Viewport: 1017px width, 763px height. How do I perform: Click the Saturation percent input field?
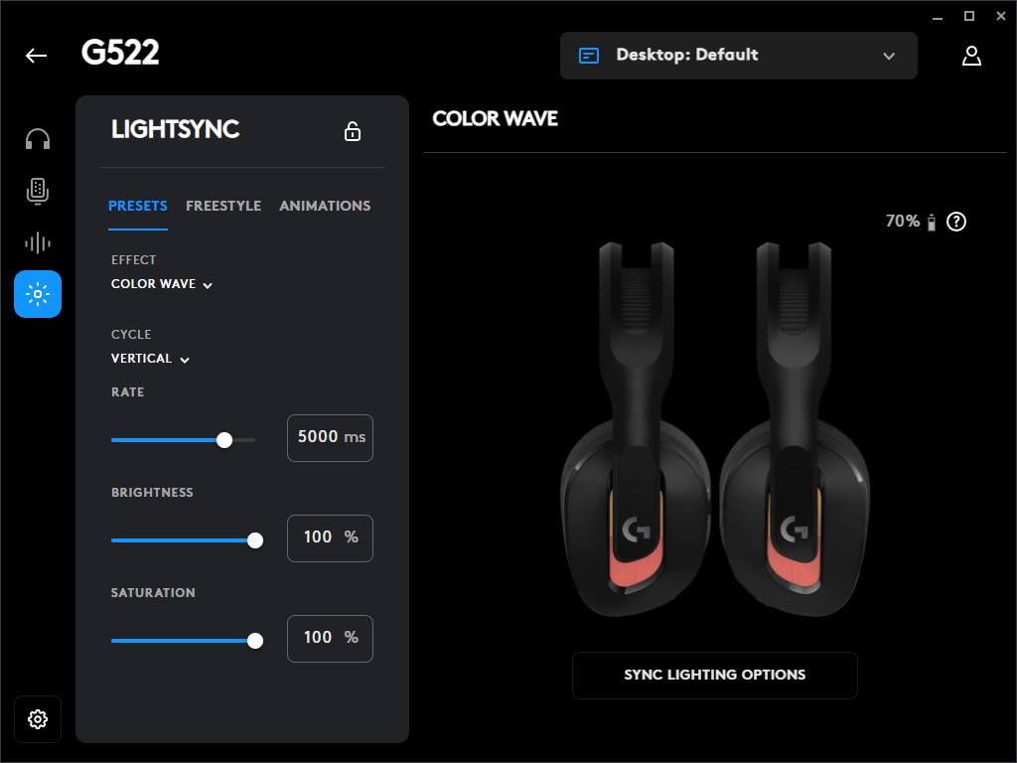330,639
